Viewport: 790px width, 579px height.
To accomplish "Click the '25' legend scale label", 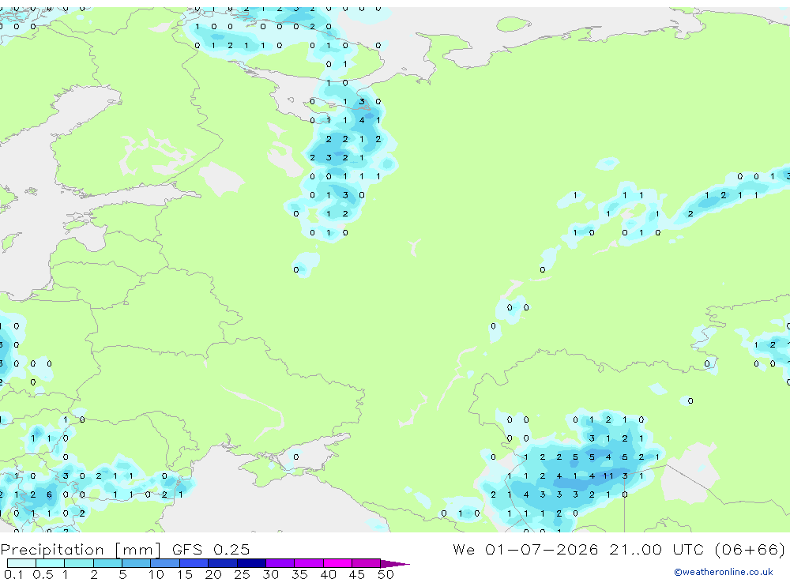I will [242, 574].
